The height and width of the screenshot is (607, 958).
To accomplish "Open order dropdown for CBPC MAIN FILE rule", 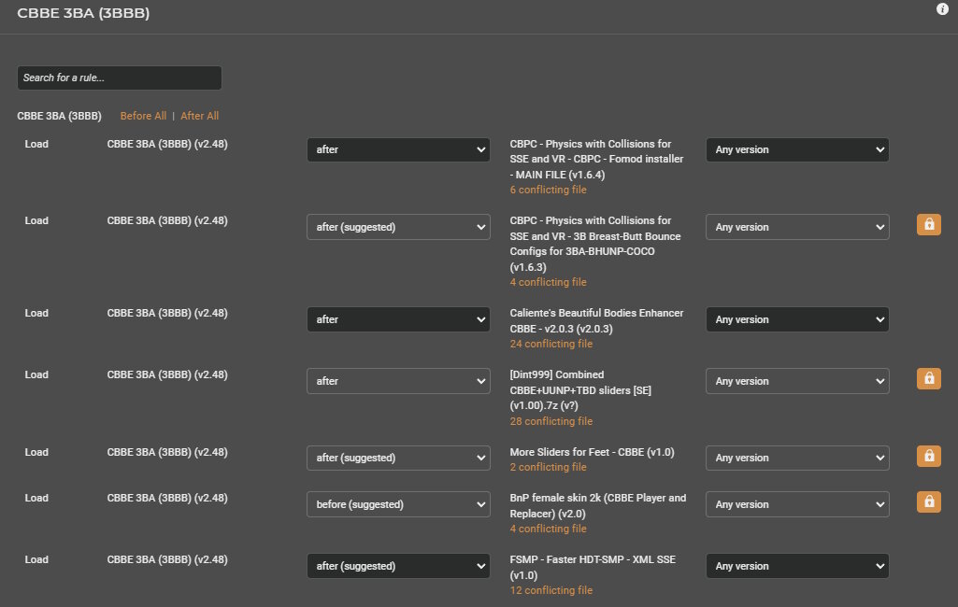I will 398,149.
